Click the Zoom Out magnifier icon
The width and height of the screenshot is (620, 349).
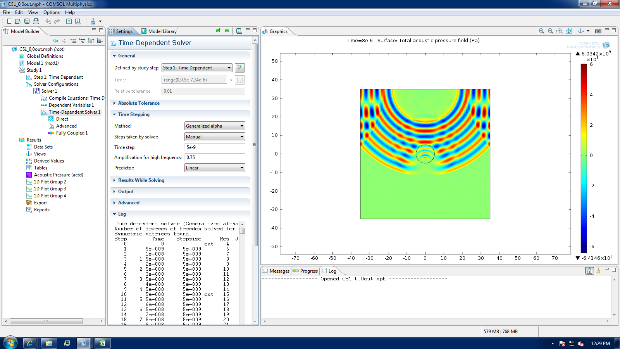tap(550, 31)
